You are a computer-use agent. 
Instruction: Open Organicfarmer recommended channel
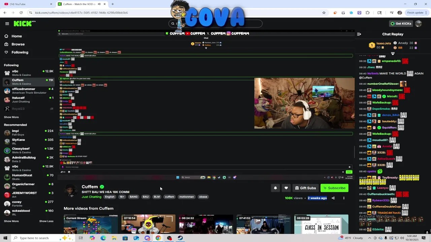[29, 186]
